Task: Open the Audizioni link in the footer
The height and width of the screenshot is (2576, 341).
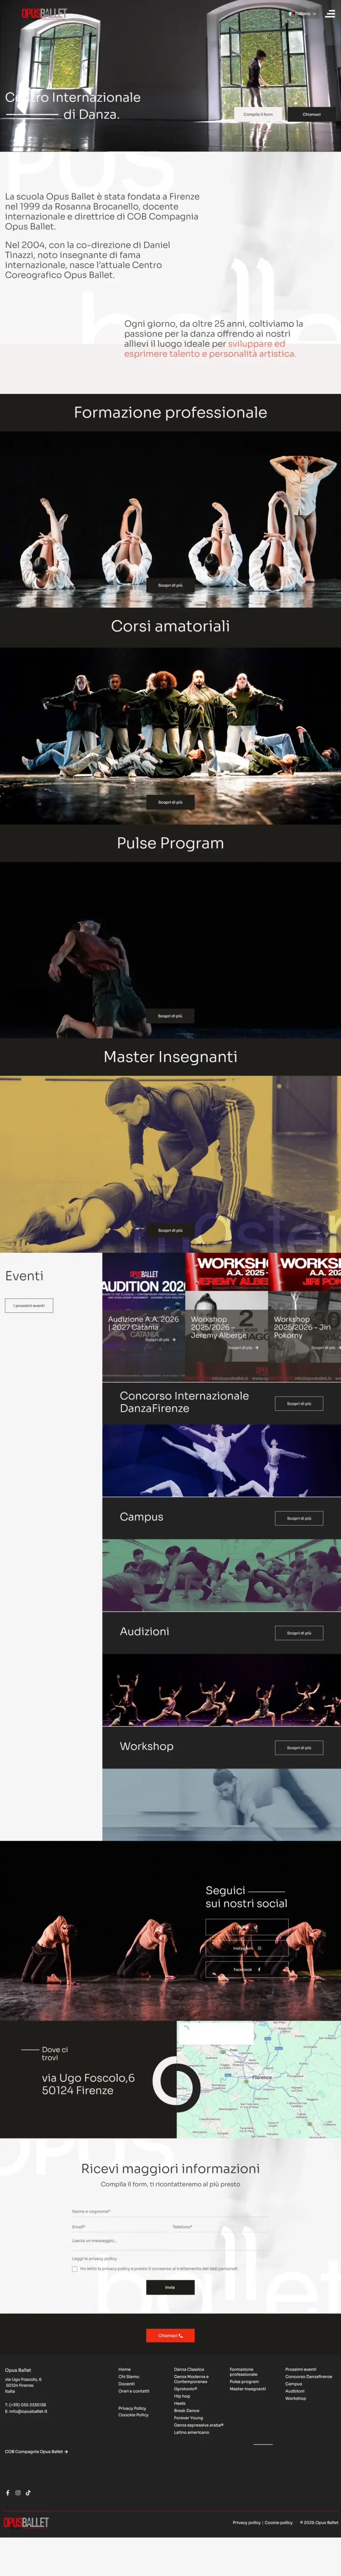Action: click(x=295, y=2391)
